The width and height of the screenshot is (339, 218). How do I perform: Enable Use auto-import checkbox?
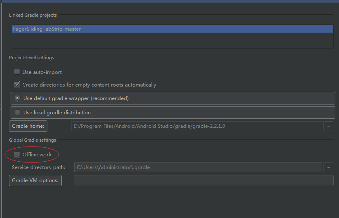pyautogui.click(x=17, y=72)
